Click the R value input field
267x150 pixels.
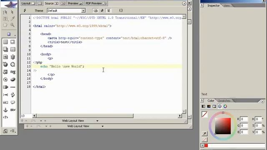pos(244,119)
